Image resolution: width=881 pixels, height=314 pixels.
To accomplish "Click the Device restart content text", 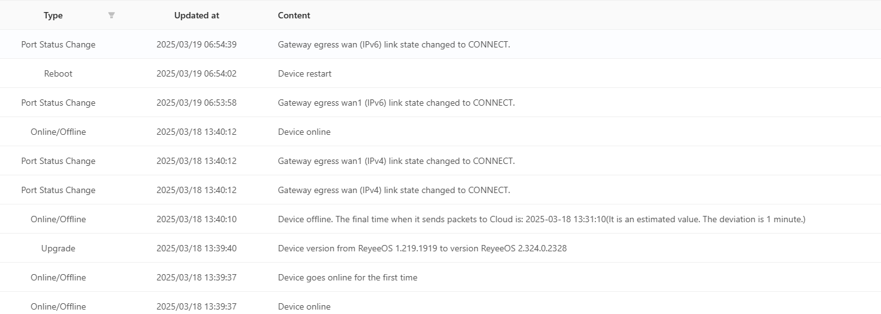I will click(x=305, y=73).
